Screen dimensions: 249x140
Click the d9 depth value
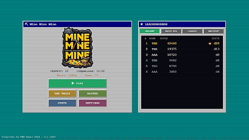(217, 55)
